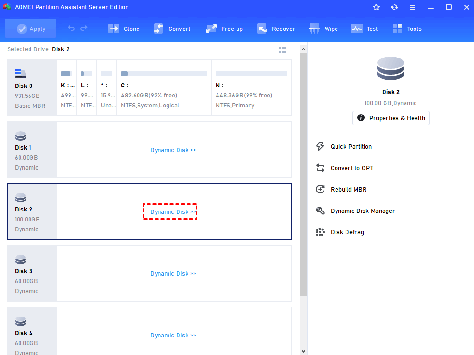This screenshot has width=474, height=355.
Task: Click the refresh icon in title bar
Action: (x=395, y=7)
